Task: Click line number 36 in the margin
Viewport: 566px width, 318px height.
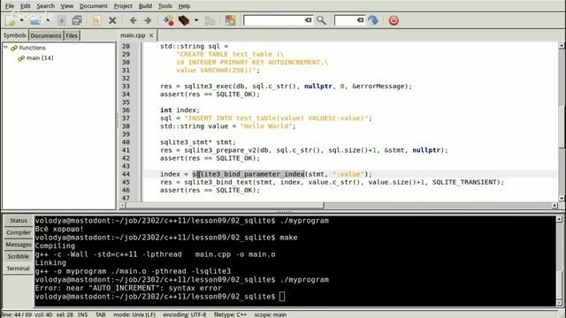Action: pos(126,110)
